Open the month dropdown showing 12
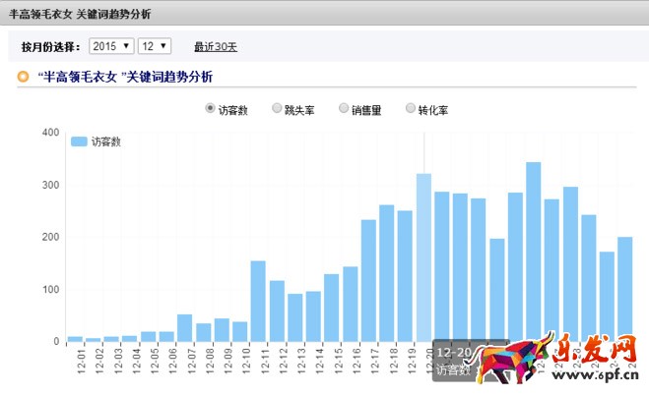 pyautogui.click(x=154, y=46)
